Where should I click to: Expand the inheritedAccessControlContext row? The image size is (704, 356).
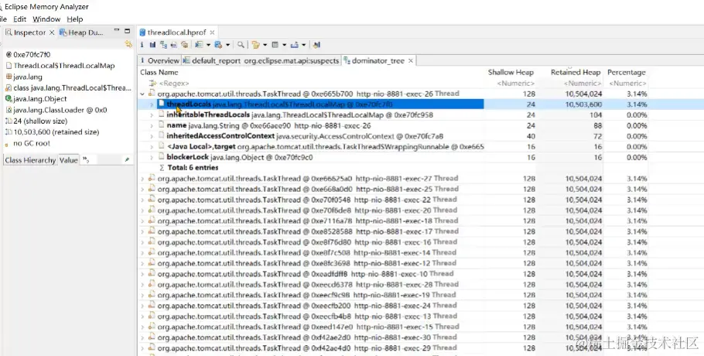coord(152,136)
